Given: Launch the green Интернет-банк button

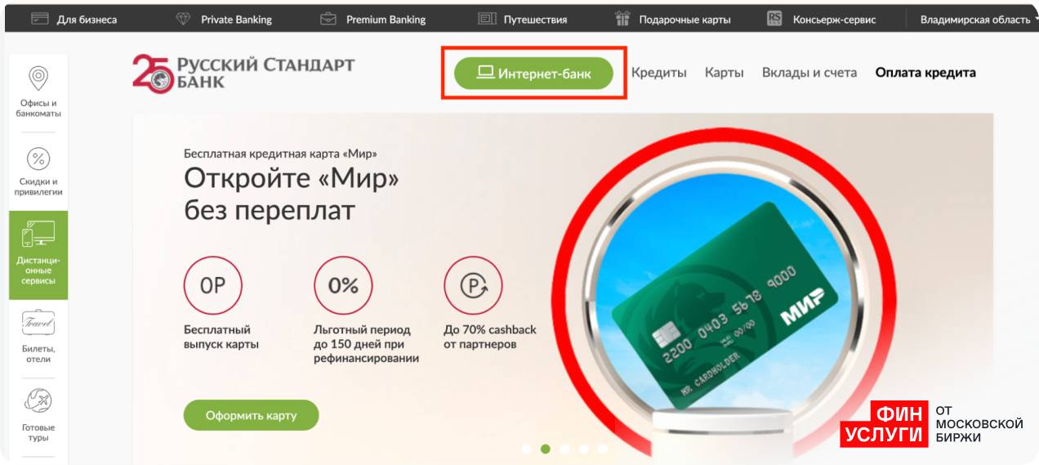Looking at the screenshot, I should [533, 74].
